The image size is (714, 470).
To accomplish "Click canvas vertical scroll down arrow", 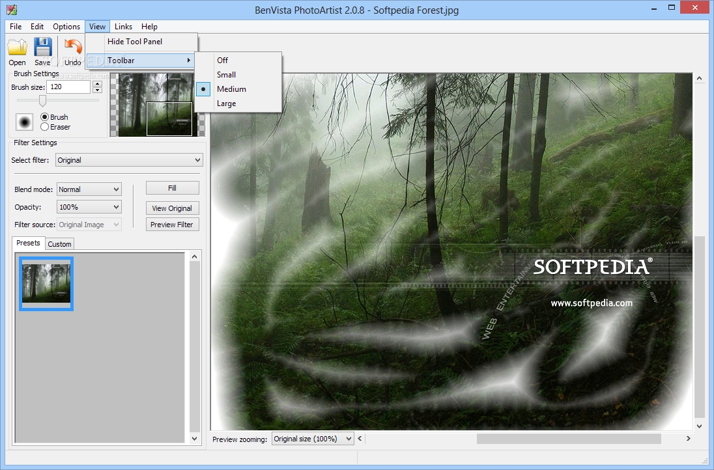I will tap(700, 426).
